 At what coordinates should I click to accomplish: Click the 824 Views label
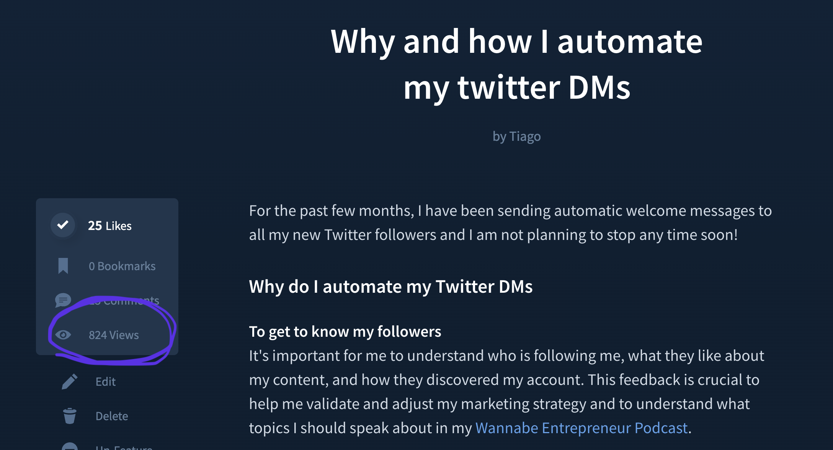pos(114,335)
